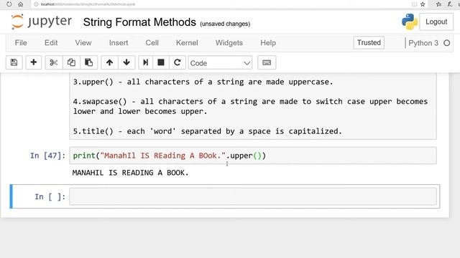Click the Python logo icon
460x258 pixels.
pyautogui.click(x=410, y=21)
